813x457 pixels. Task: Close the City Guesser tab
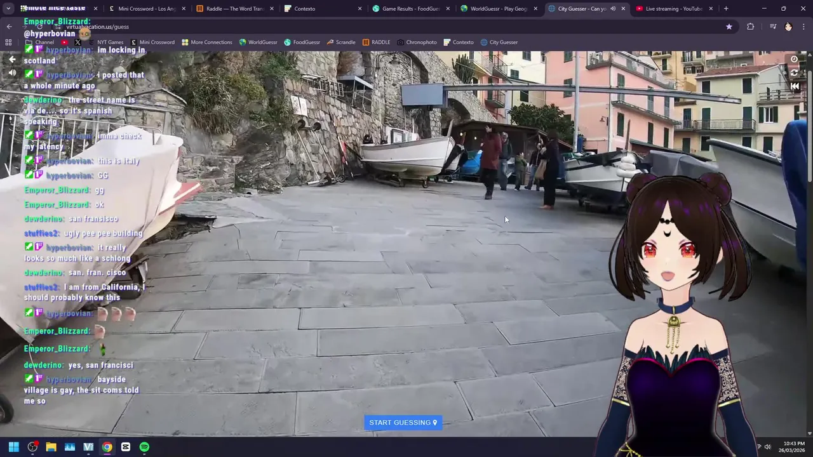pos(622,9)
